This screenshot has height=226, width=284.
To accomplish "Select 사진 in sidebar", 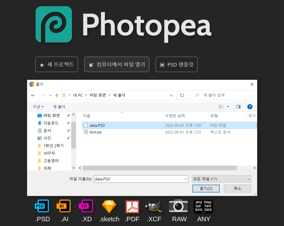I will coord(47,138).
